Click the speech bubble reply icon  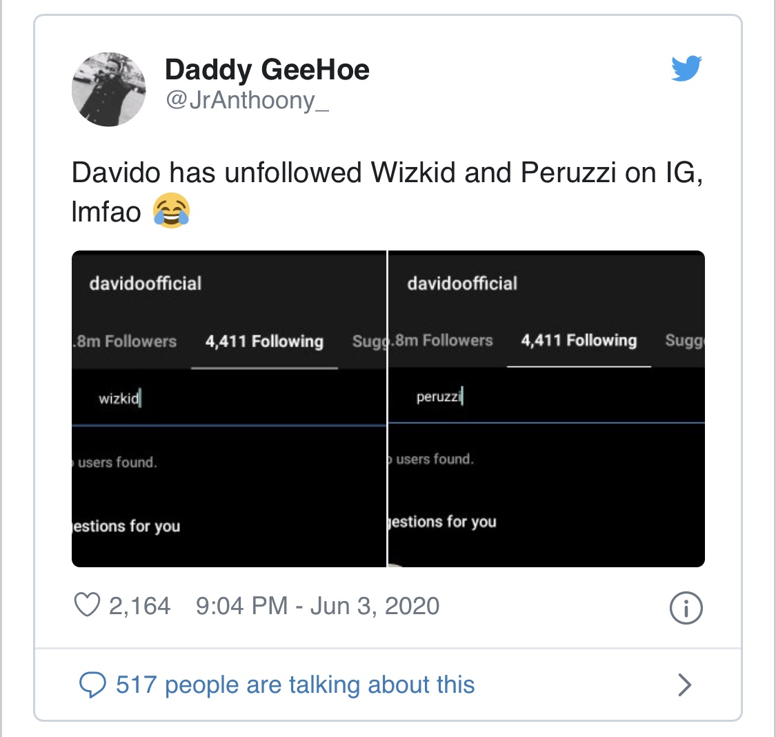click(92, 685)
